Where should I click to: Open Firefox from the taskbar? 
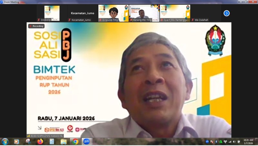point(40,141)
